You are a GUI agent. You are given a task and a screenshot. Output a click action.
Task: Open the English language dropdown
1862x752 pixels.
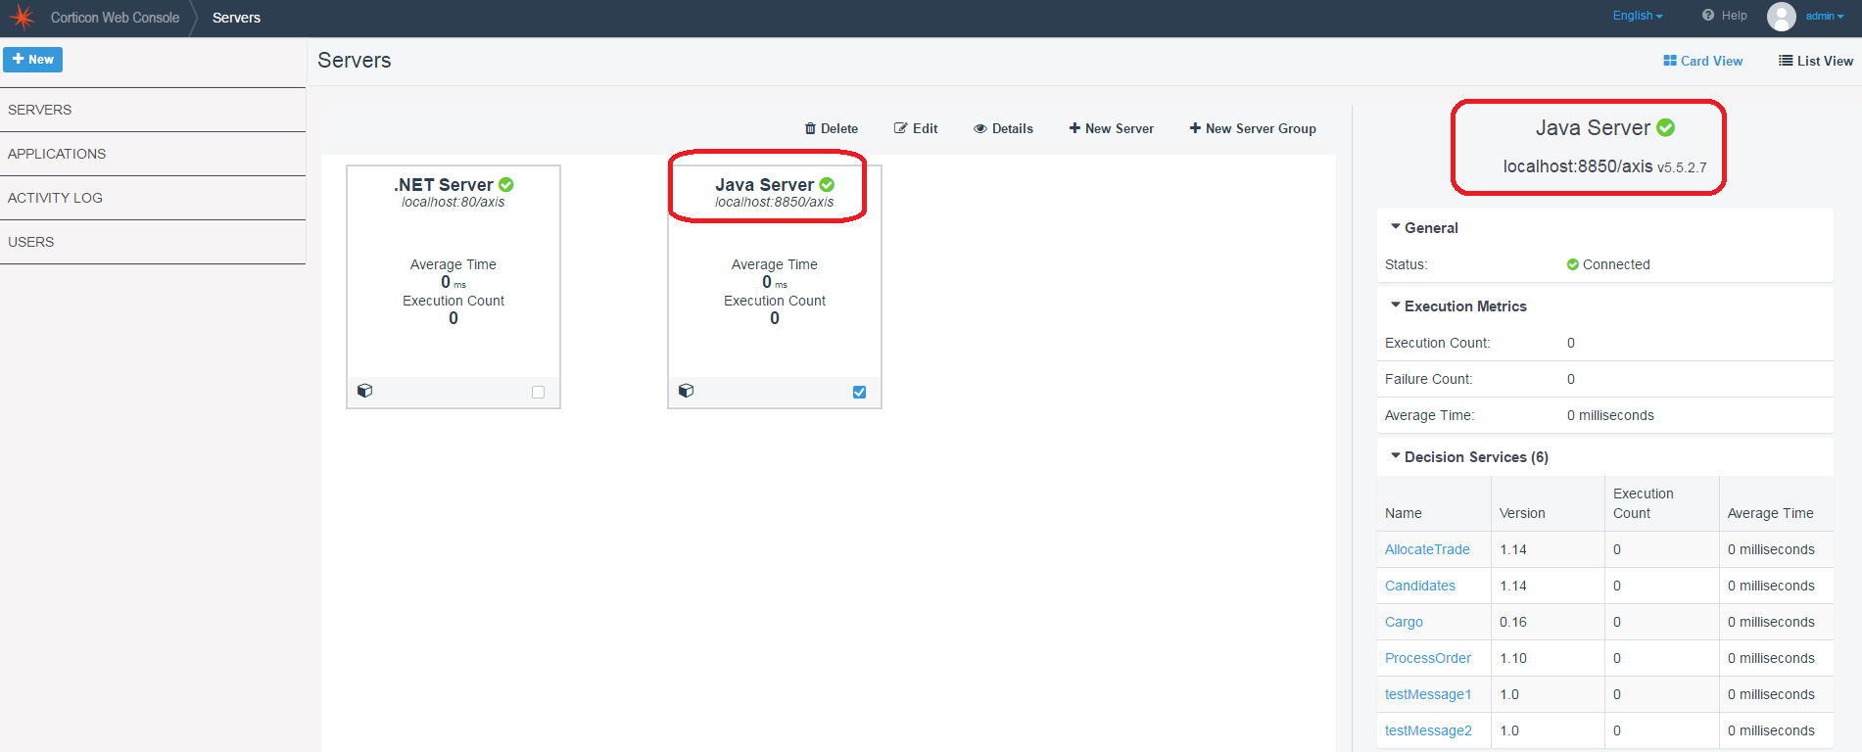tap(1638, 16)
